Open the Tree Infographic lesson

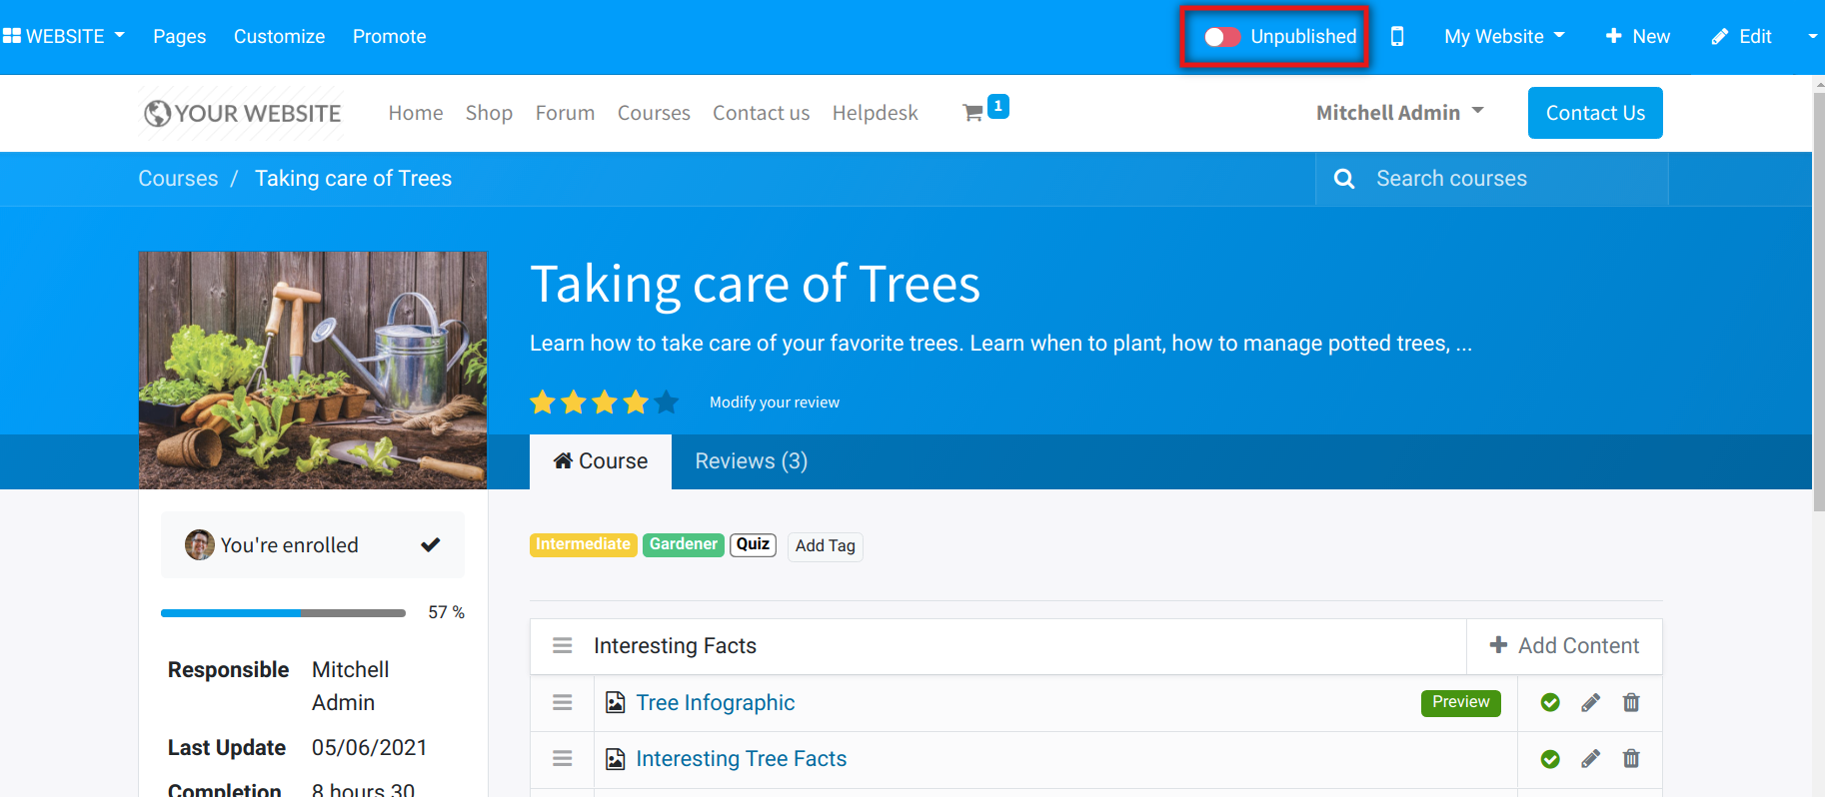[716, 703]
